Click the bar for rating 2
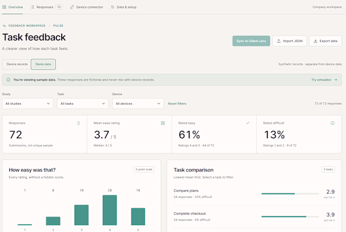Image resolution: width=346 pixels, height=232 pixels. point(53,221)
